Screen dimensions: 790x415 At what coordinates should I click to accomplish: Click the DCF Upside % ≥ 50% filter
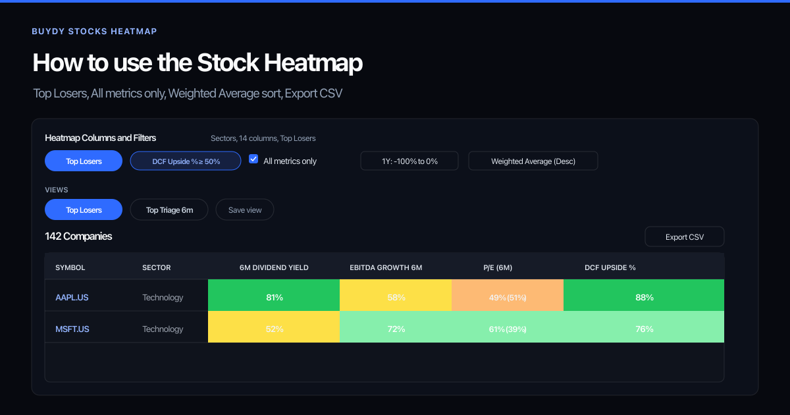tap(186, 161)
